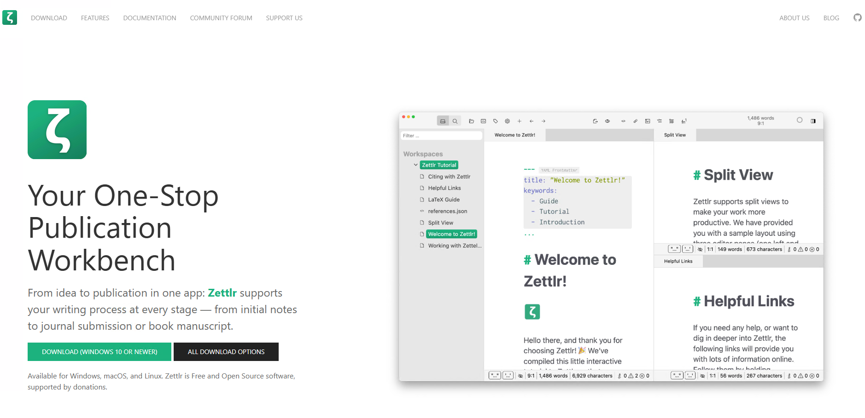Click 149 words in Split View status bar
The image size is (865, 418).
[730, 249]
